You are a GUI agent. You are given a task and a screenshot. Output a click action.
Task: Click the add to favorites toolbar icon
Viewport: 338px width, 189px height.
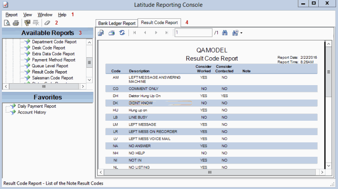click(27, 23)
